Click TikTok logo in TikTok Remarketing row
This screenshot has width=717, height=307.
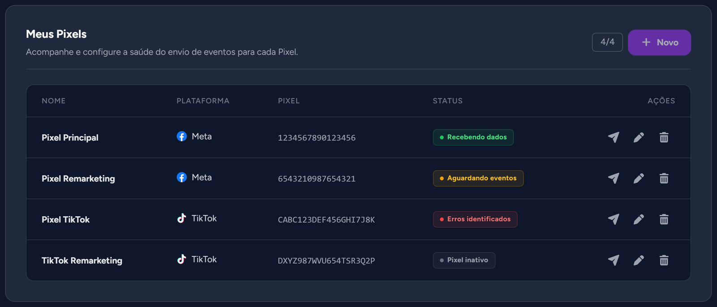click(x=181, y=259)
